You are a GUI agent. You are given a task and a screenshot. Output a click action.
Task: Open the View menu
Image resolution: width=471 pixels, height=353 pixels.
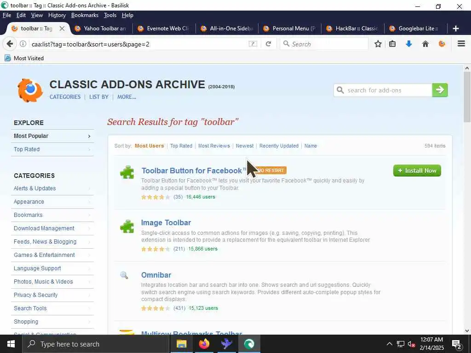[37, 15]
